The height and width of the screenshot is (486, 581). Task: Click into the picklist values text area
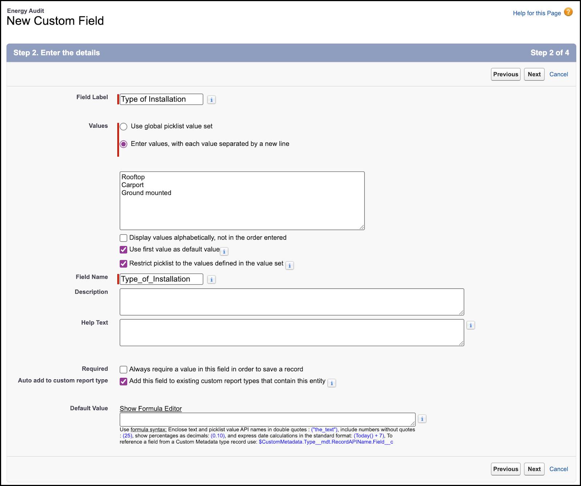coord(242,201)
